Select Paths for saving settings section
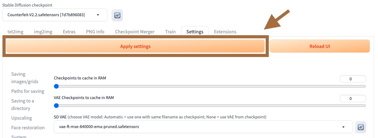This screenshot has height=138, width=378. tap(28, 91)
